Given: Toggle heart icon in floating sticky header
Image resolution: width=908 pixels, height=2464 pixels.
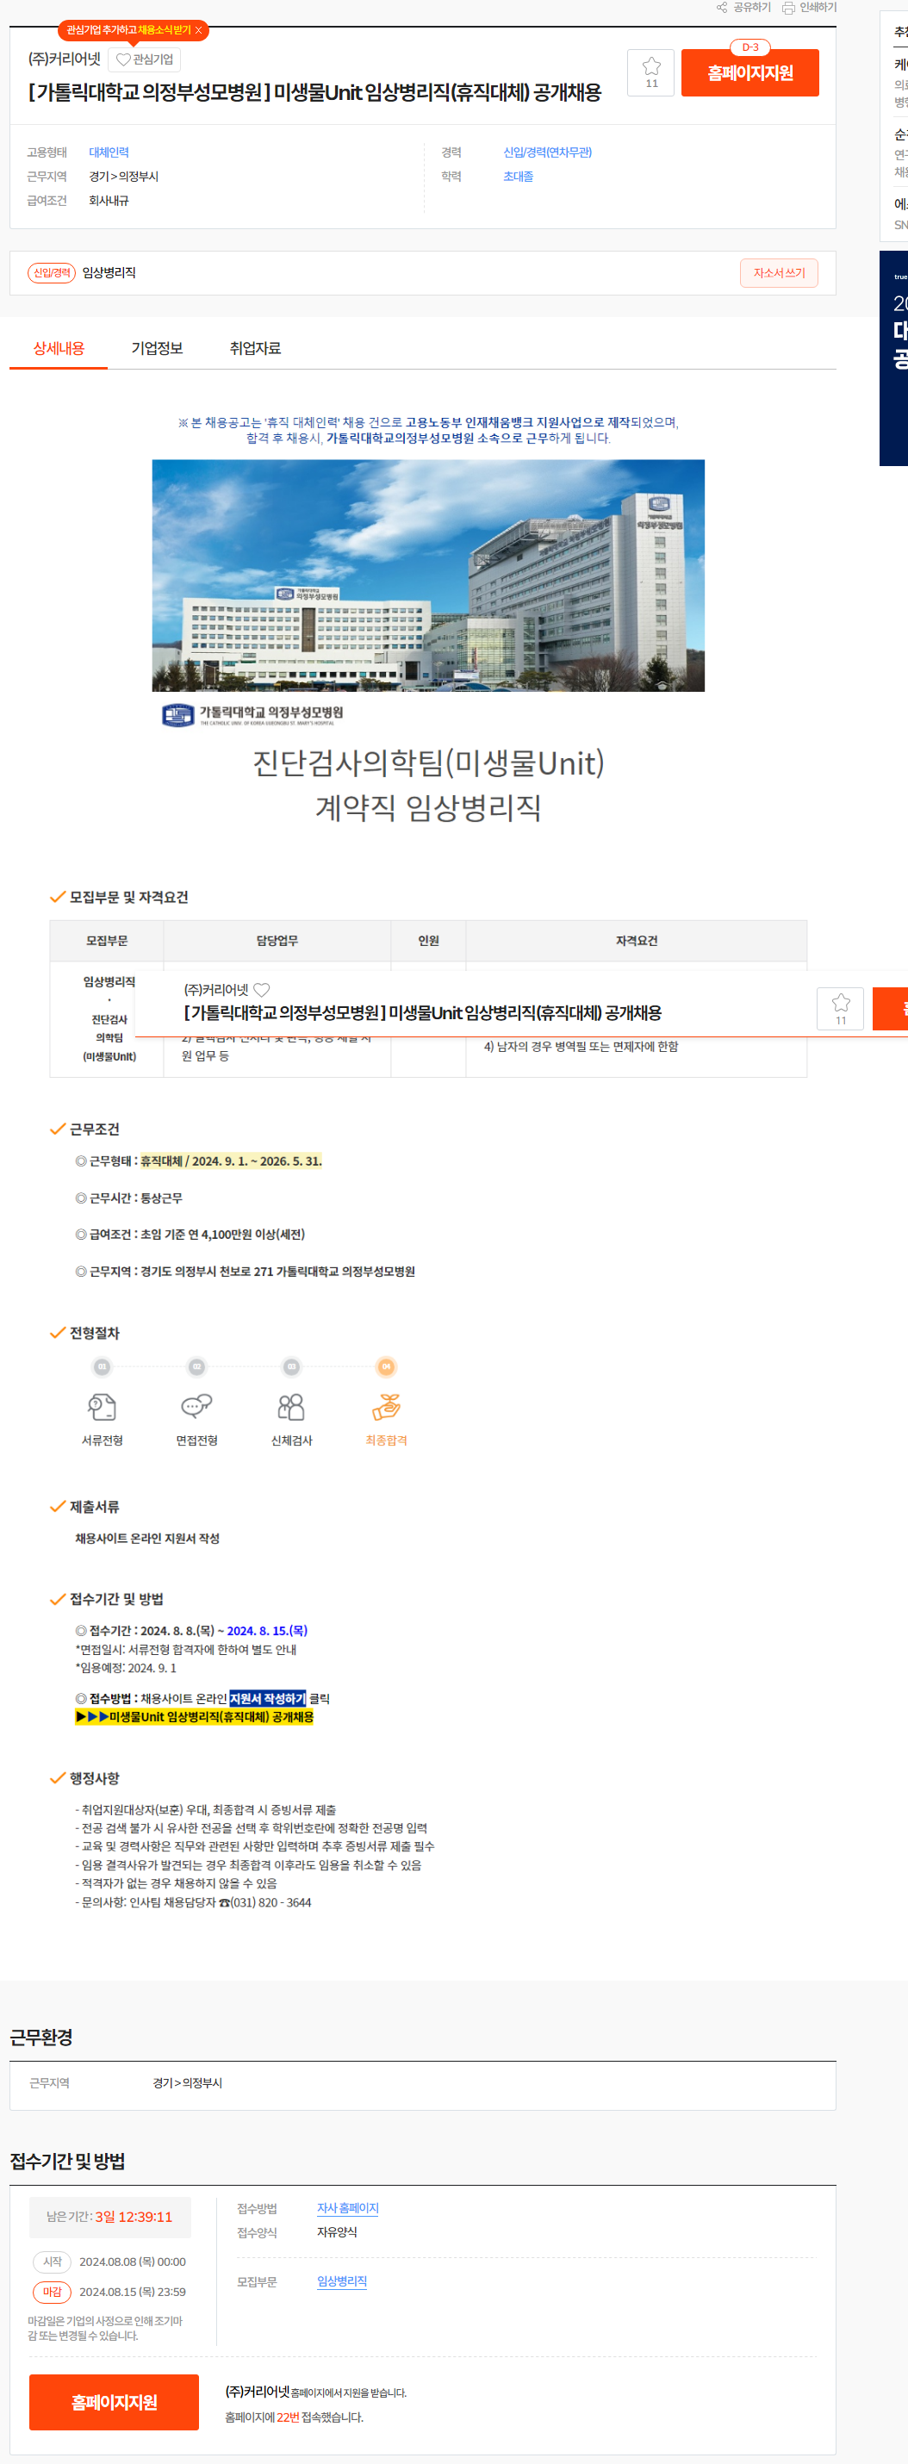Looking at the screenshot, I should coord(262,990).
